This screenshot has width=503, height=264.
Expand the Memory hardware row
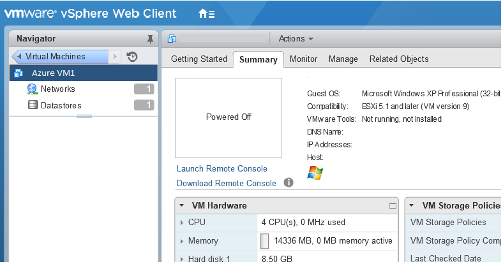182,241
